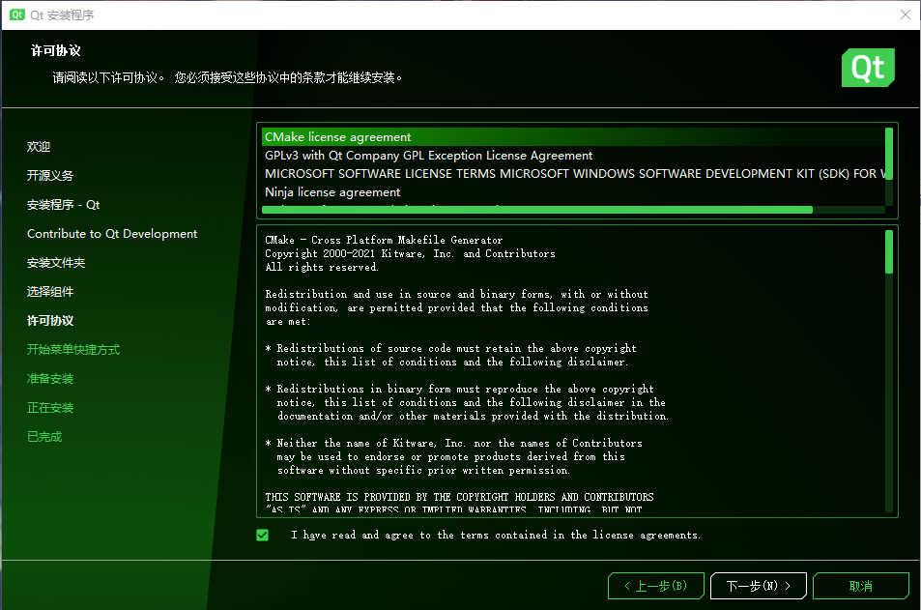
Task: Select the Ninja license agreement entry
Action: [x=573, y=191]
